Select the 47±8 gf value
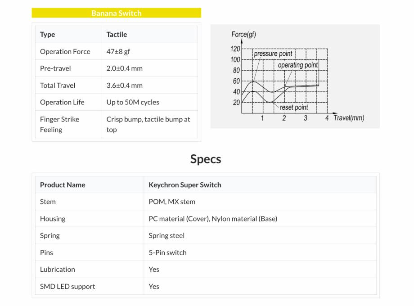Viewport: 414px width, 306px height. pos(118,51)
